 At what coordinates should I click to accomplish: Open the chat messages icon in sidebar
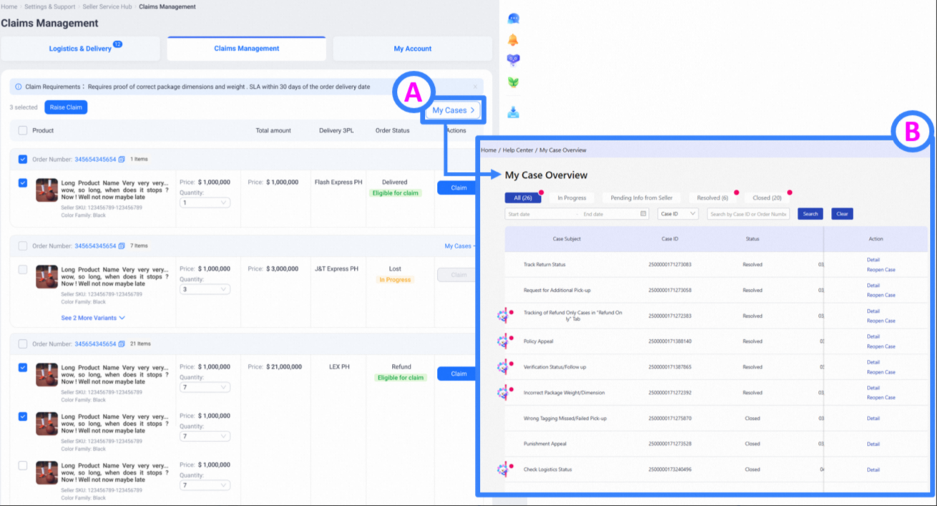pos(513,19)
